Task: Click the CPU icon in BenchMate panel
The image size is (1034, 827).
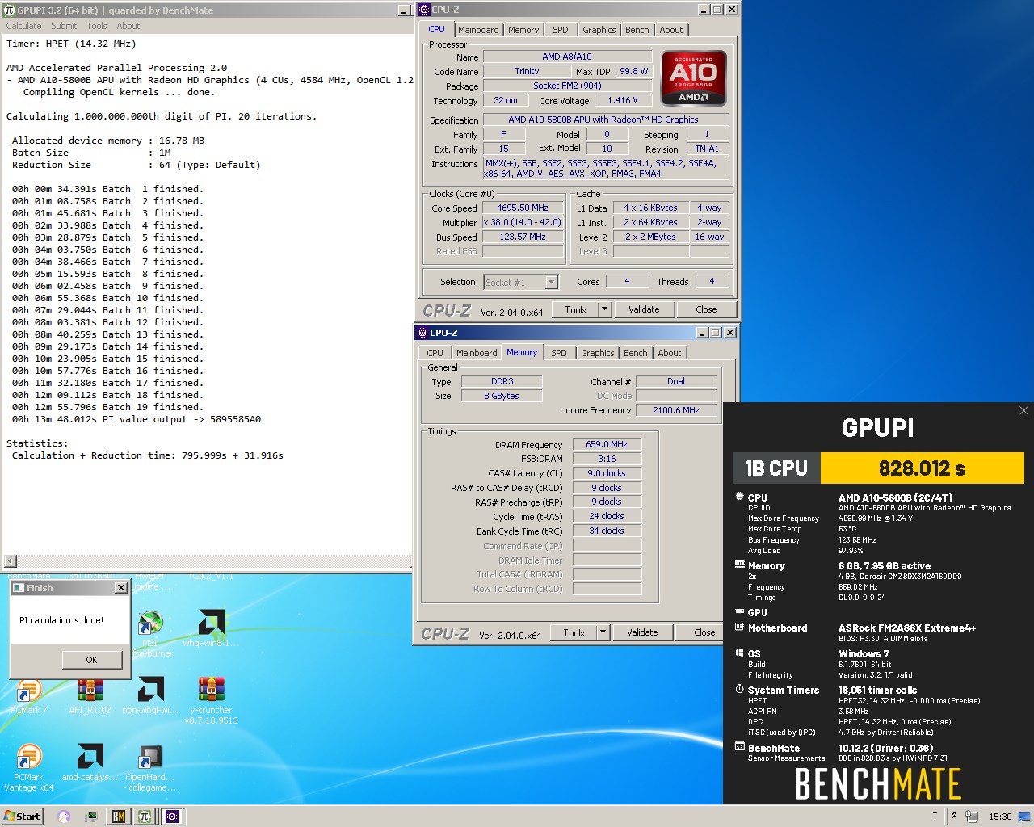Action: [739, 497]
